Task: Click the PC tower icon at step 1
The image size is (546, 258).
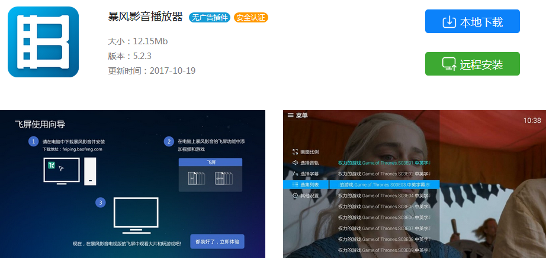Action: [90, 171]
